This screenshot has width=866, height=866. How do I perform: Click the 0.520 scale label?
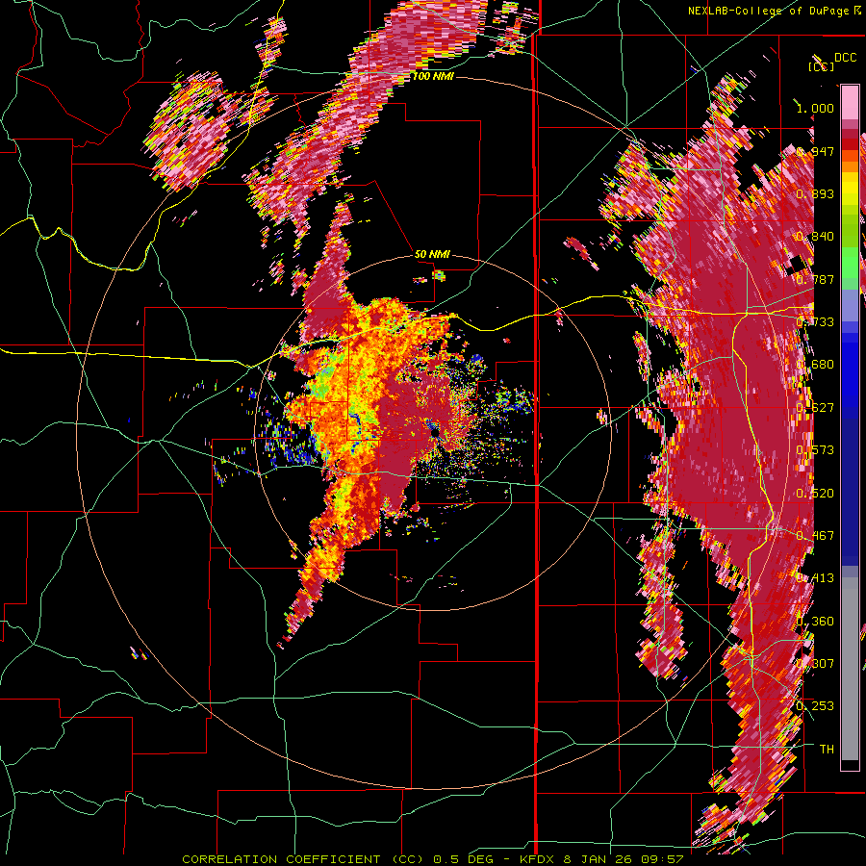tap(815, 494)
